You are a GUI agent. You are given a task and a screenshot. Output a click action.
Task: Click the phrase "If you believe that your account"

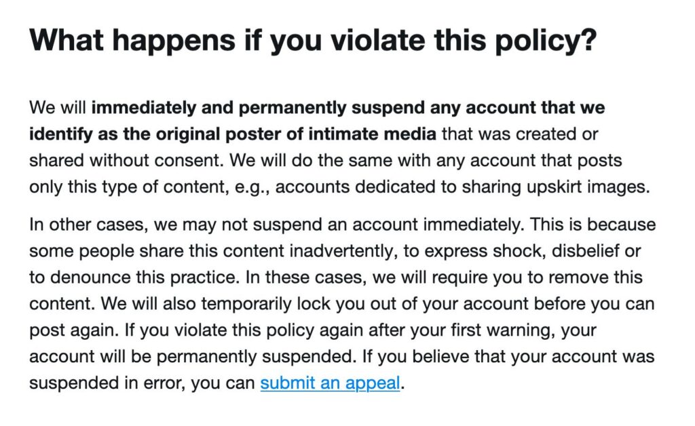click(x=489, y=357)
